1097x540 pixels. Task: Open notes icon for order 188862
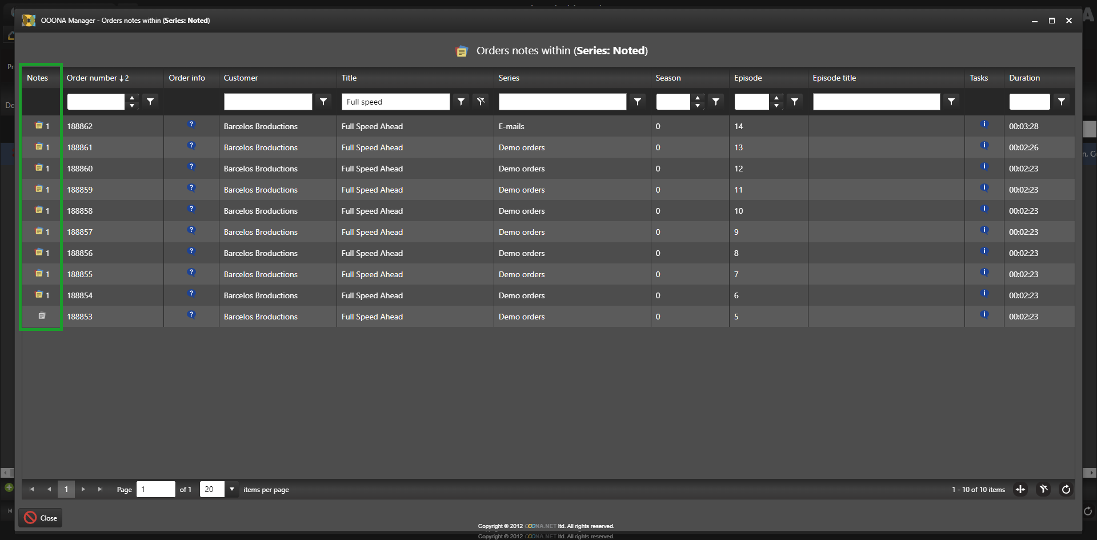[39, 126]
